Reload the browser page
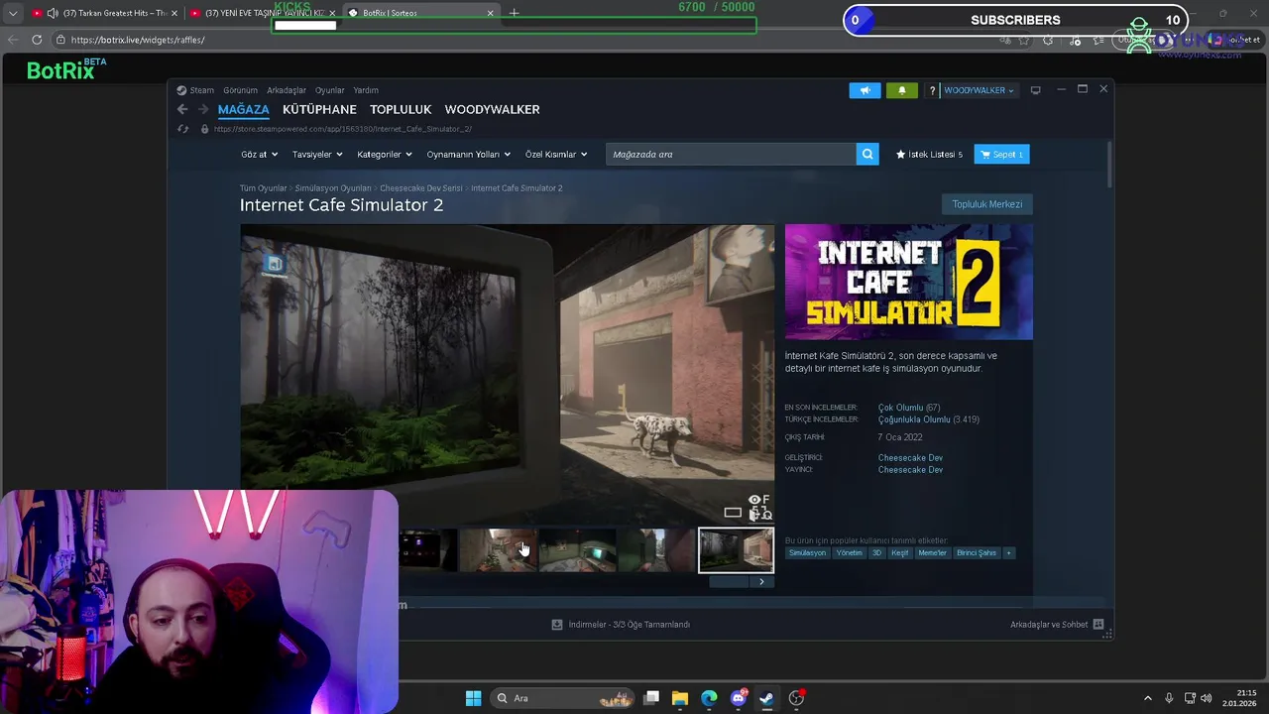The width and height of the screenshot is (1269, 714). click(37, 40)
